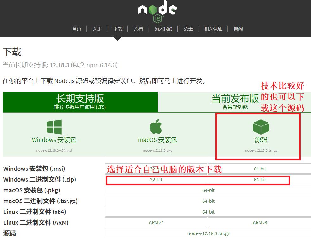Click Windows 安装包 download label

point(54,140)
